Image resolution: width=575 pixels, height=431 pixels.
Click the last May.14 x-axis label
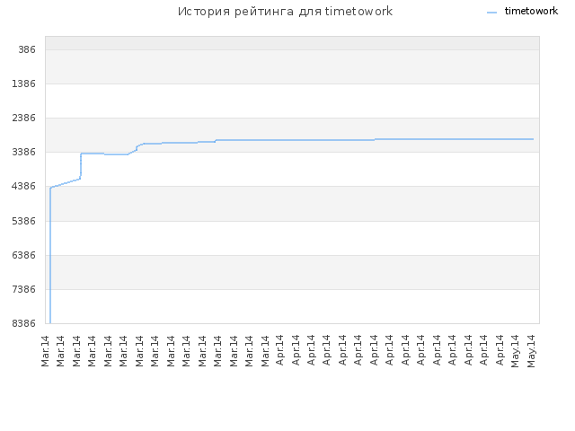point(531,351)
